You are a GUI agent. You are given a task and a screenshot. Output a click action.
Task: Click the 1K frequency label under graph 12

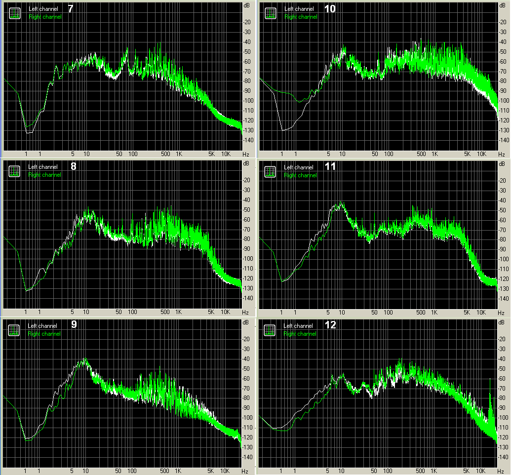pyautogui.click(x=434, y=471)
